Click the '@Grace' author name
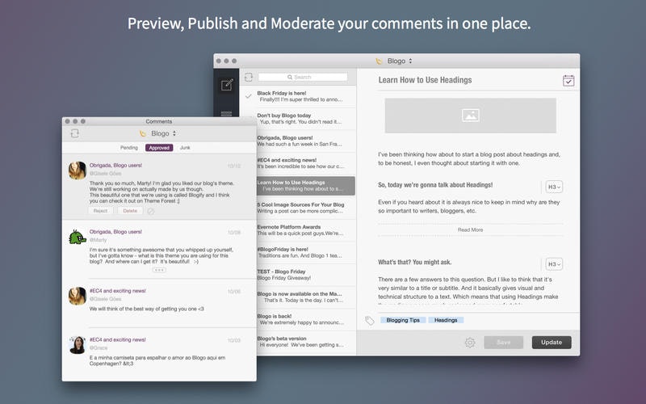This screenshot has height=404, width=646. pyautogui.click(x=99, y=348)
